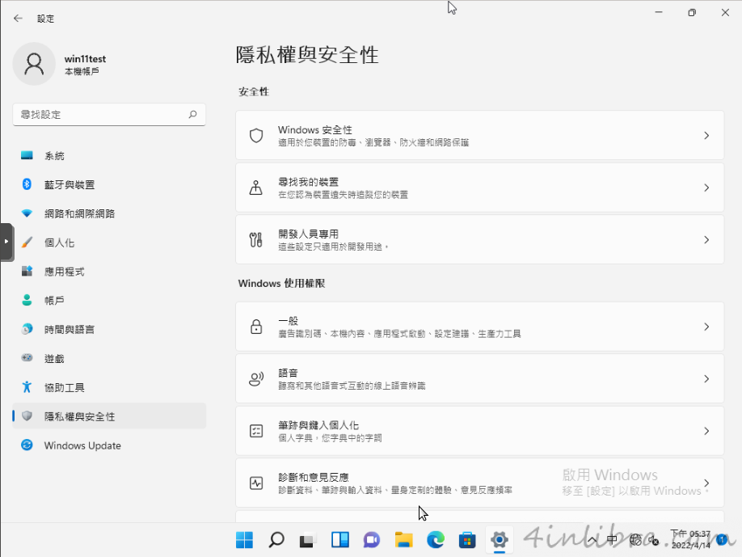Click win11test account name
The height and width of the screenshot is (557, 742).
click(x=85, y=59)
